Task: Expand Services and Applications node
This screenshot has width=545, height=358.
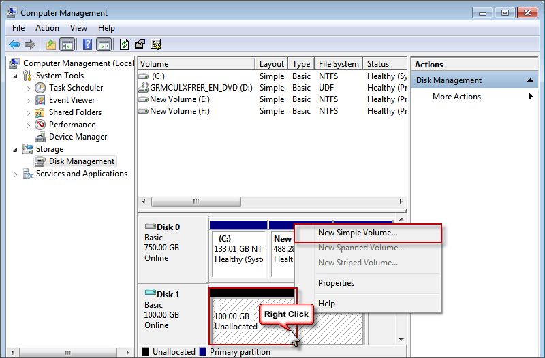Action: click(x=15, y=174)
